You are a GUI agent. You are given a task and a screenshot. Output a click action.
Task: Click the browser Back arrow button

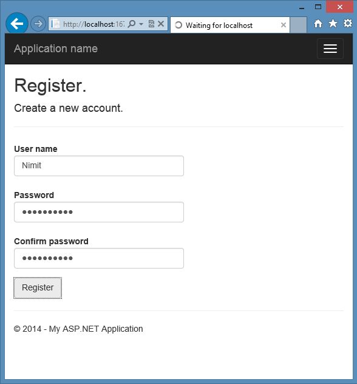point(17,24)
